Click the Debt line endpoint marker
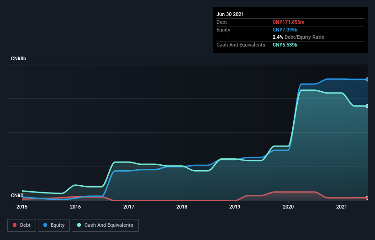This screenshot has width=375, height=240. pyautogui.click(x=367, y=198)
